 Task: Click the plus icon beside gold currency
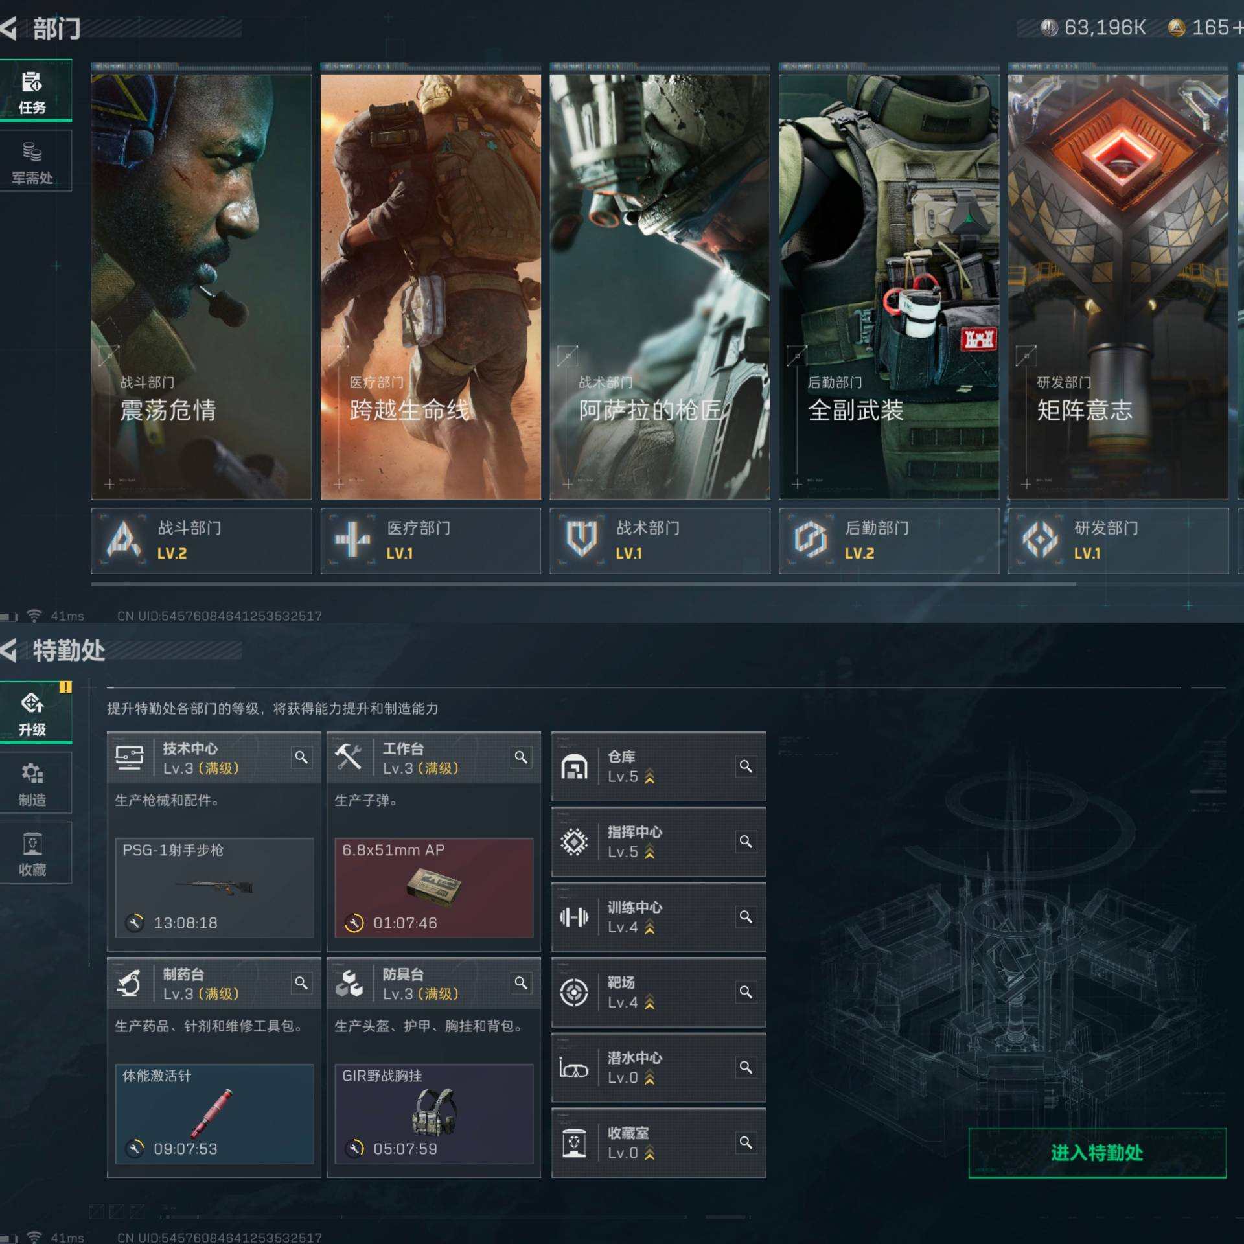[x=1237, y=28]
